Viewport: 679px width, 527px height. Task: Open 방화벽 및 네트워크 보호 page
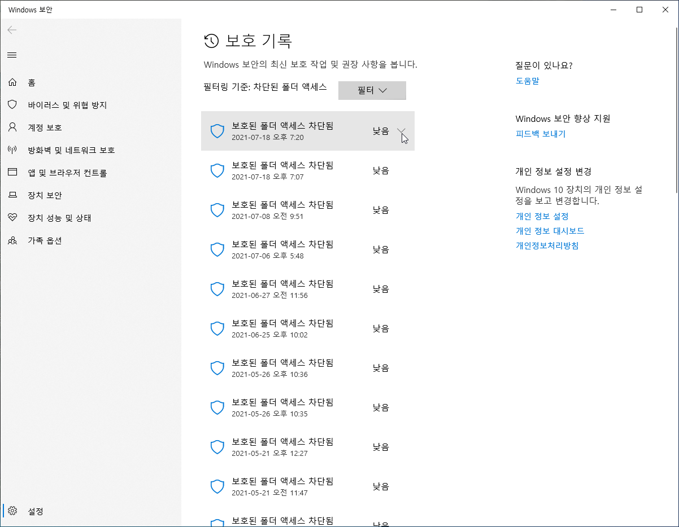[x=71, y=150]
